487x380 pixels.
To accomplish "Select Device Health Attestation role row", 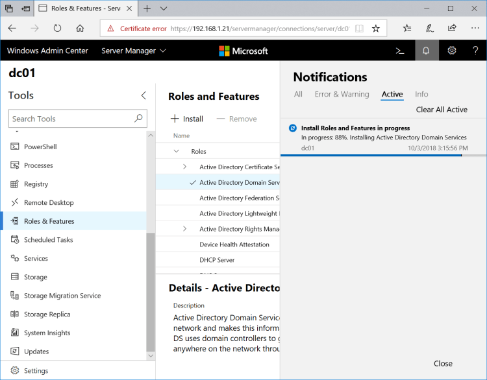I will click(234, 244).
